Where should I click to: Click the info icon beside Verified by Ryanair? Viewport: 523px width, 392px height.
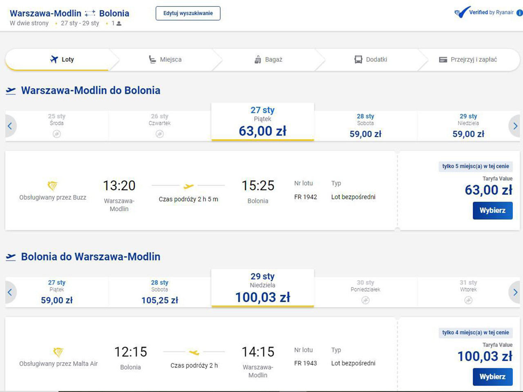(x=519, y=13)
